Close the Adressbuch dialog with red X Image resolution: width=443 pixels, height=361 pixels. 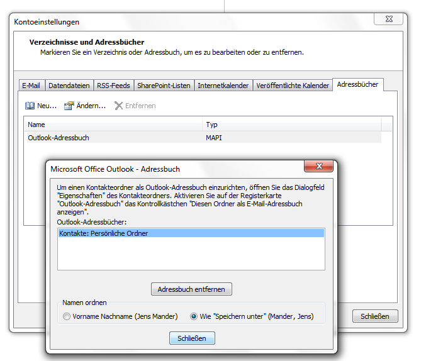319,166
